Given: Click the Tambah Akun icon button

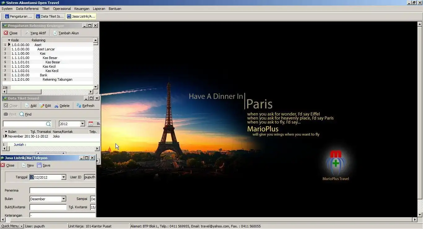Looking at the screenshot, I should click(55, 33).
